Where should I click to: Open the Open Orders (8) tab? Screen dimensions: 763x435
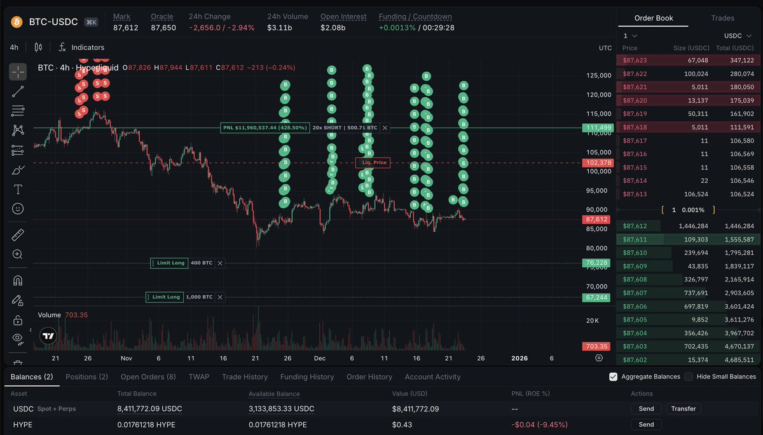[x=148, y=377]
